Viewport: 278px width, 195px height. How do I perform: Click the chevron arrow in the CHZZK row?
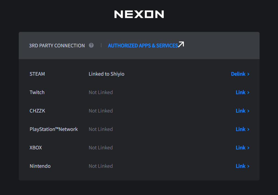[x=248, y=111]
